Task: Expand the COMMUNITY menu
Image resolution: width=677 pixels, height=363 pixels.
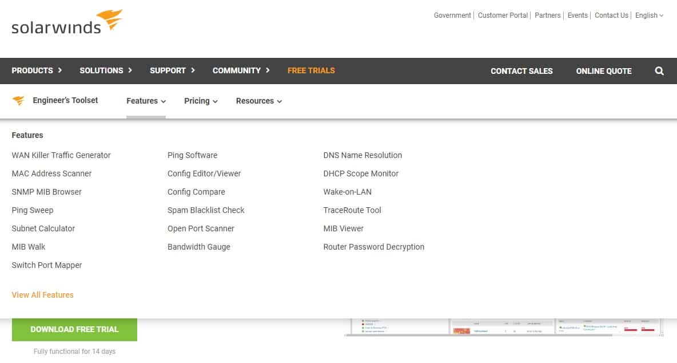Action: (x=241, y=70)
